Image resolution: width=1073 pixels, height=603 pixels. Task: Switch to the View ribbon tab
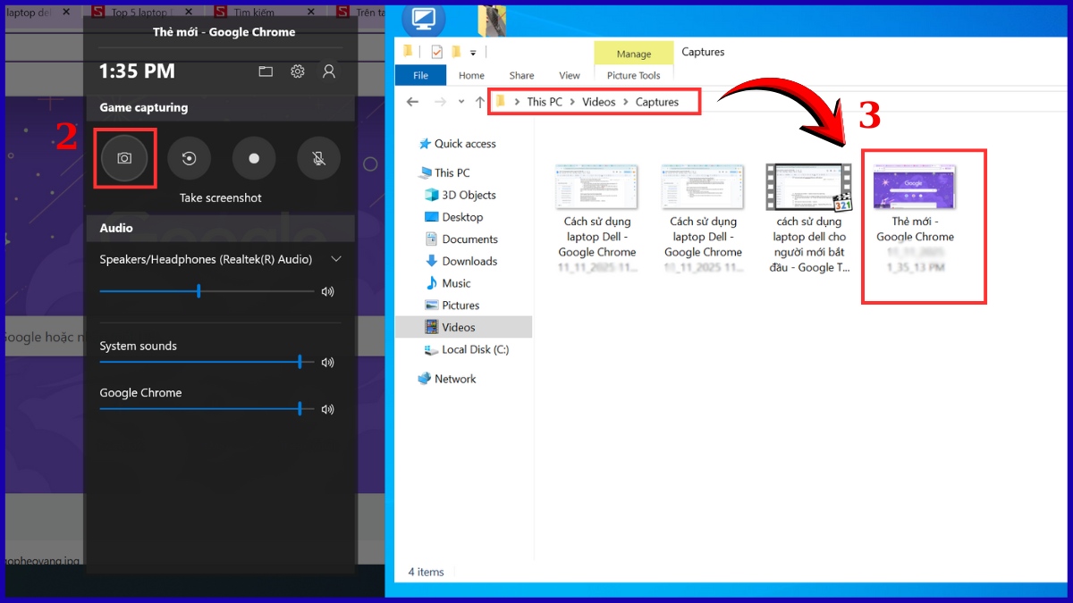pos(569,76)
